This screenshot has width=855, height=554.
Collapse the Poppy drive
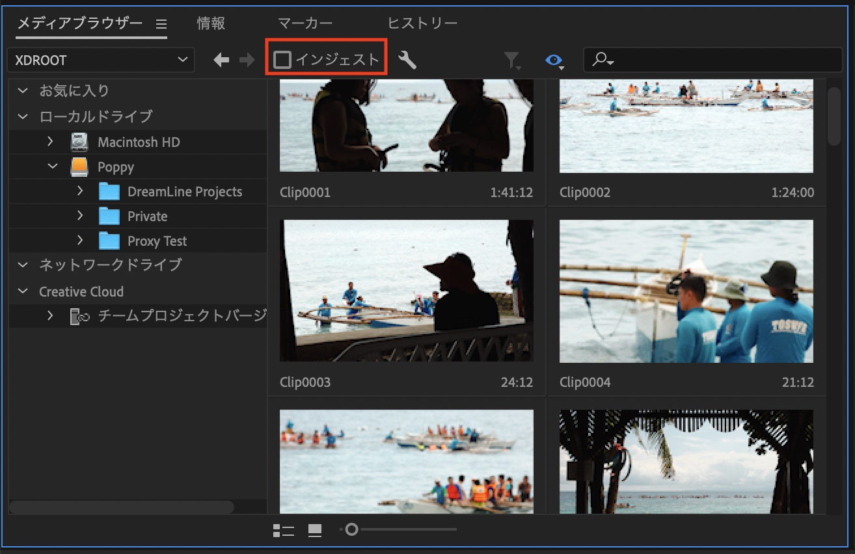53,166
